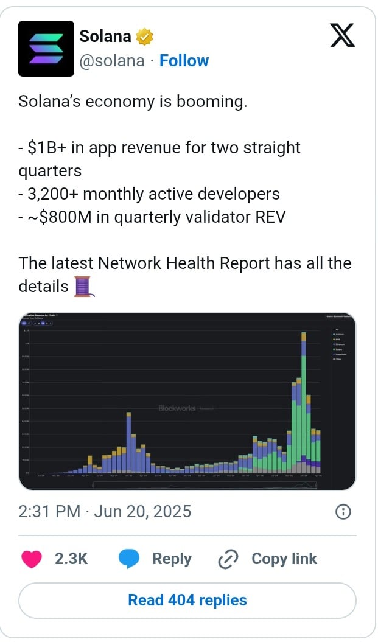Open the revenue-by-chain chart image
This screenshot has width=378, height=642.
(x=187, y=401)
